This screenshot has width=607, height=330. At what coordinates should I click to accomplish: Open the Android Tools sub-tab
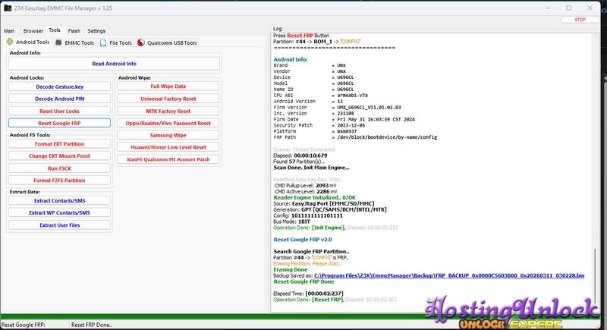point(29,42)
